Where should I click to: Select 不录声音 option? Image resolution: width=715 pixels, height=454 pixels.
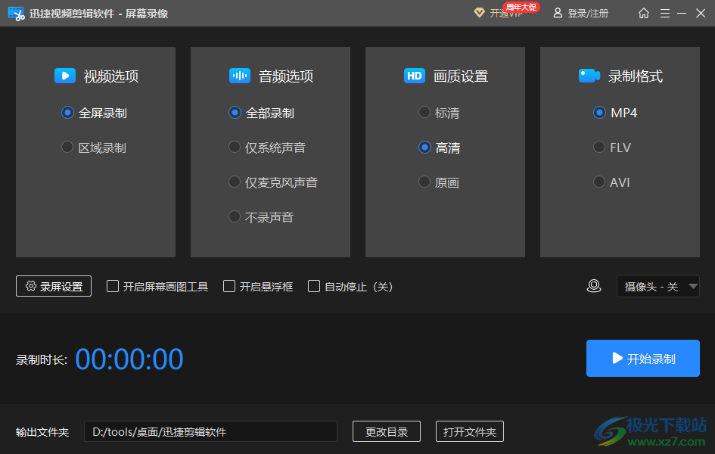235,216
